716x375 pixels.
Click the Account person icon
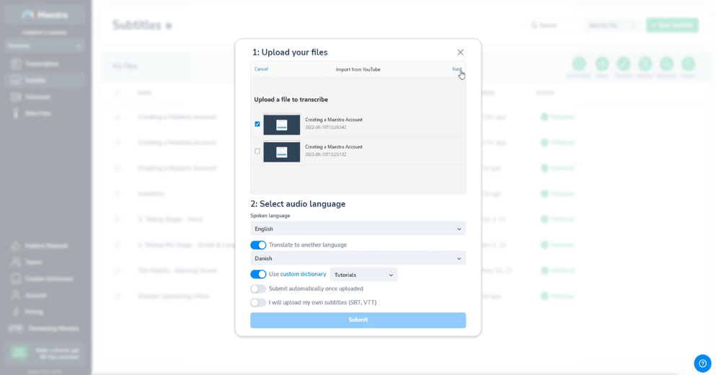coord(16,295)
